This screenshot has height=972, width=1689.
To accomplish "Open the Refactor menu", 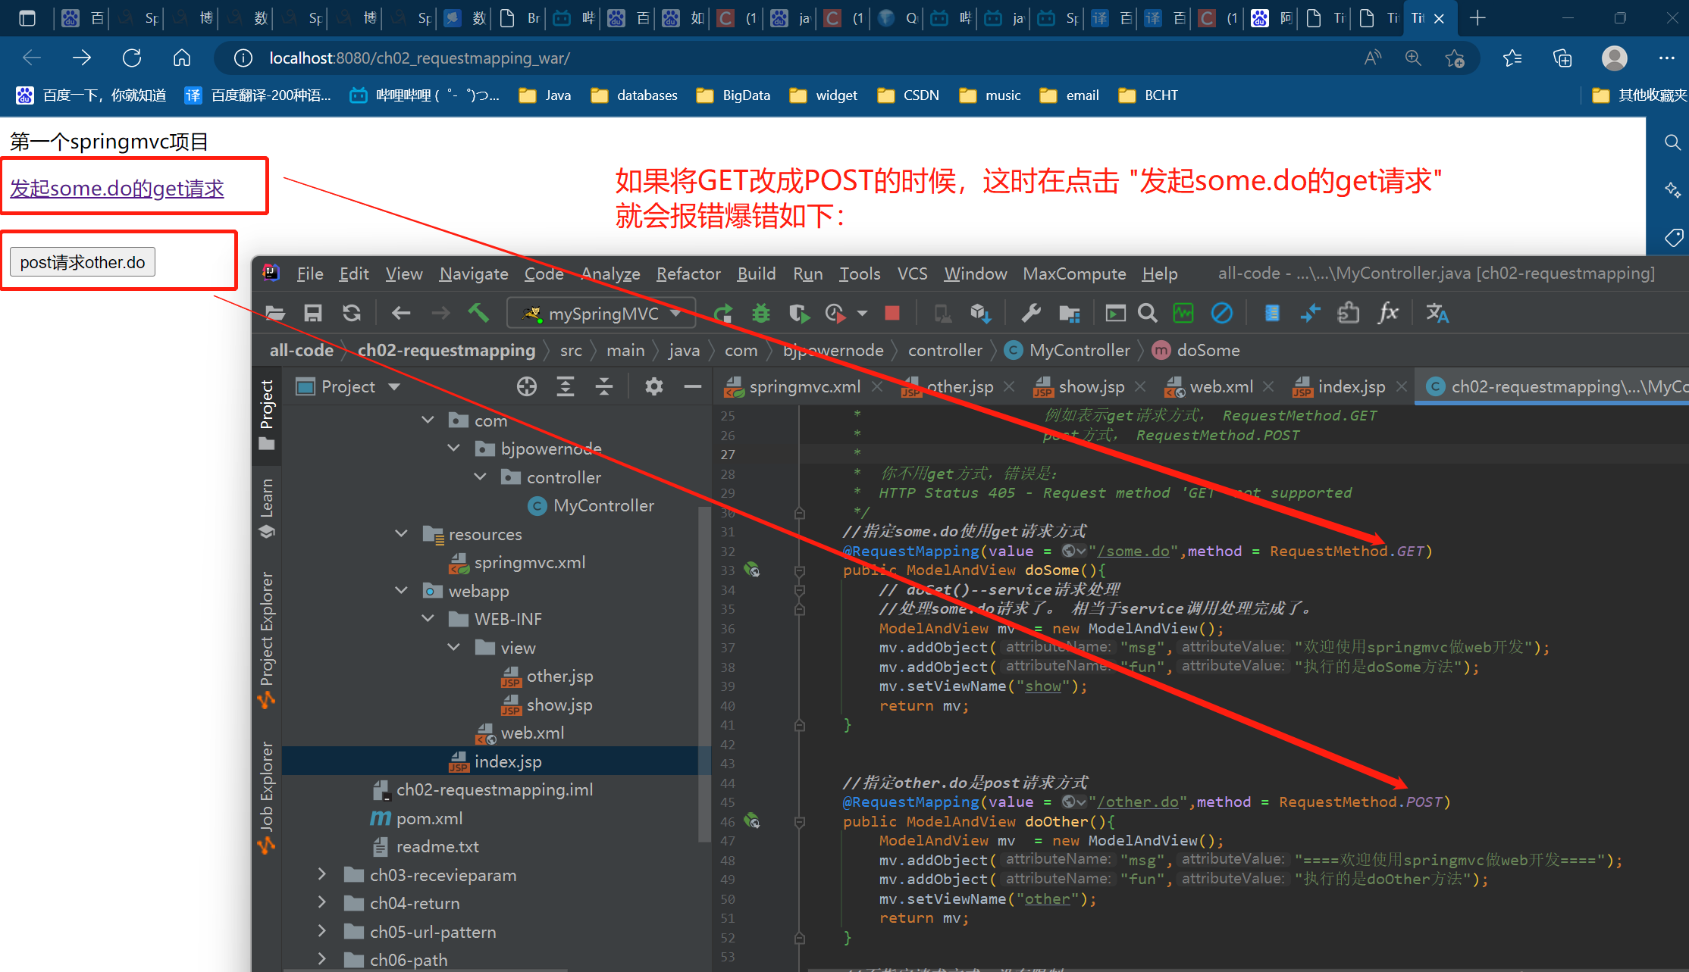I will click(688, 273).
